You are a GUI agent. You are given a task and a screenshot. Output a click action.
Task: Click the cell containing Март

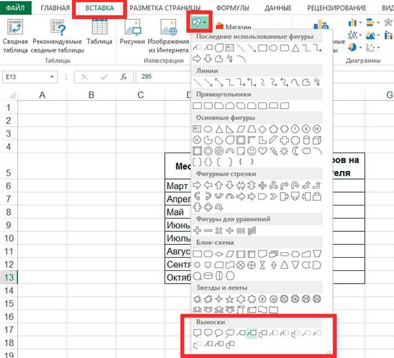click(178, 186)
